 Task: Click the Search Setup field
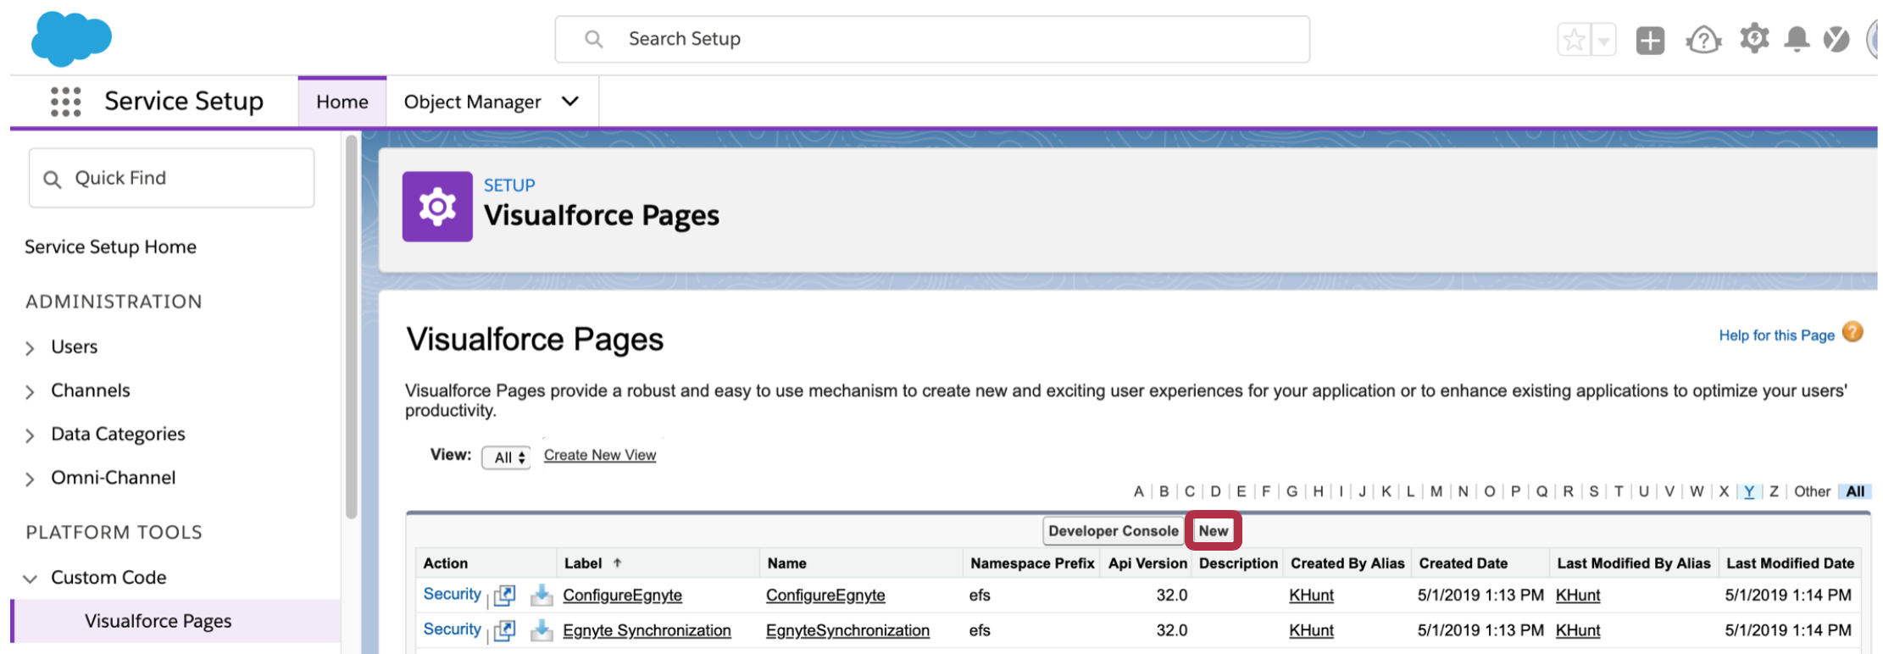coord(932,39)
